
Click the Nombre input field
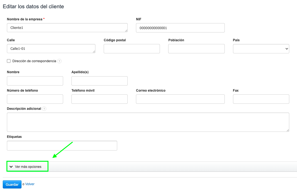[35, 81]
